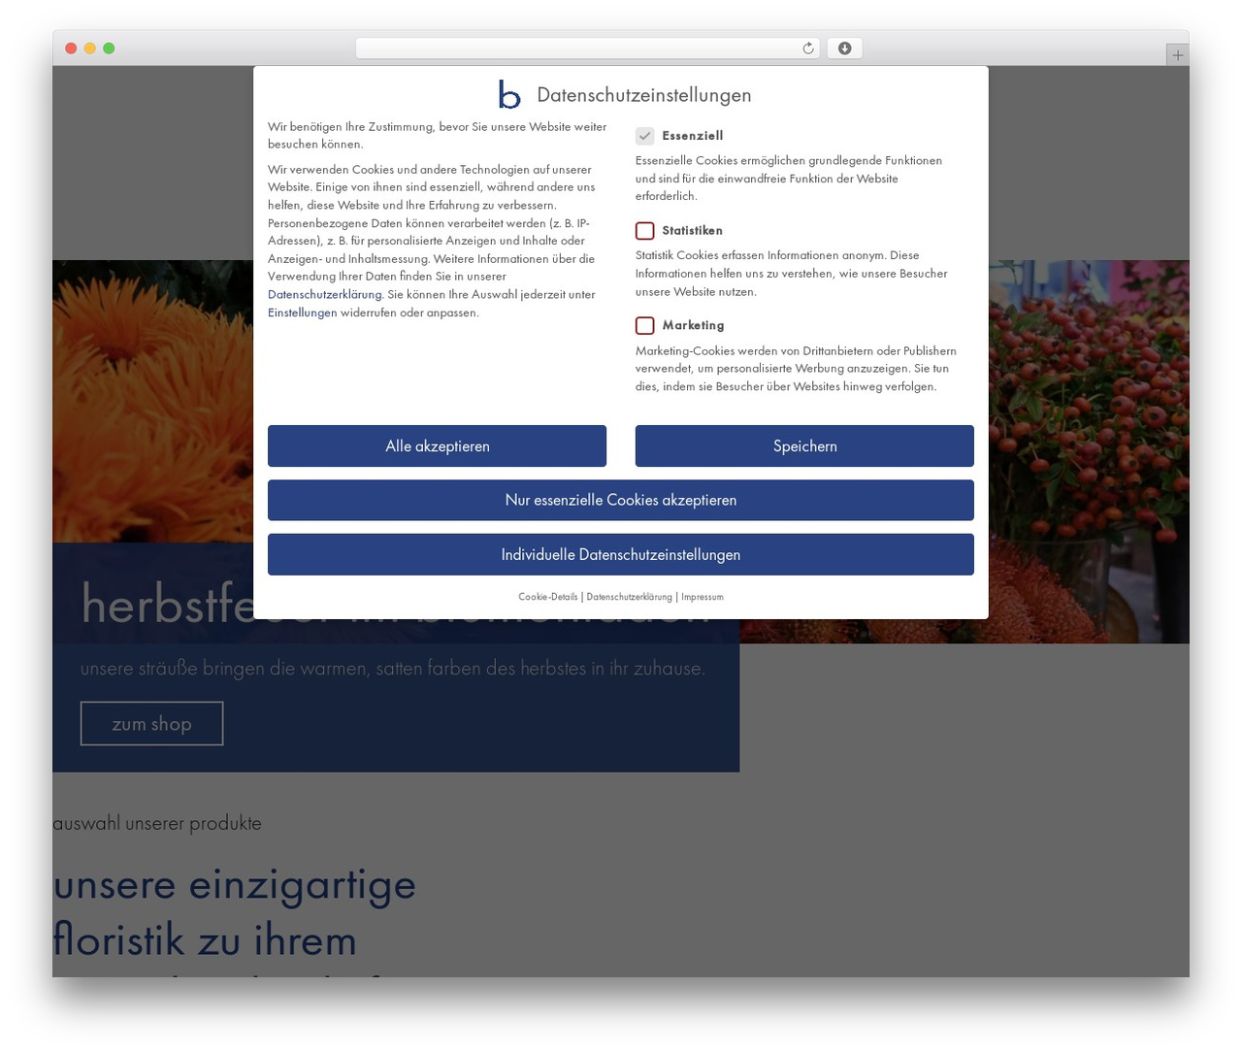Enable the Marketing cookies checkbox
Screen dimensions: 1242x1052
coord(645,326)
